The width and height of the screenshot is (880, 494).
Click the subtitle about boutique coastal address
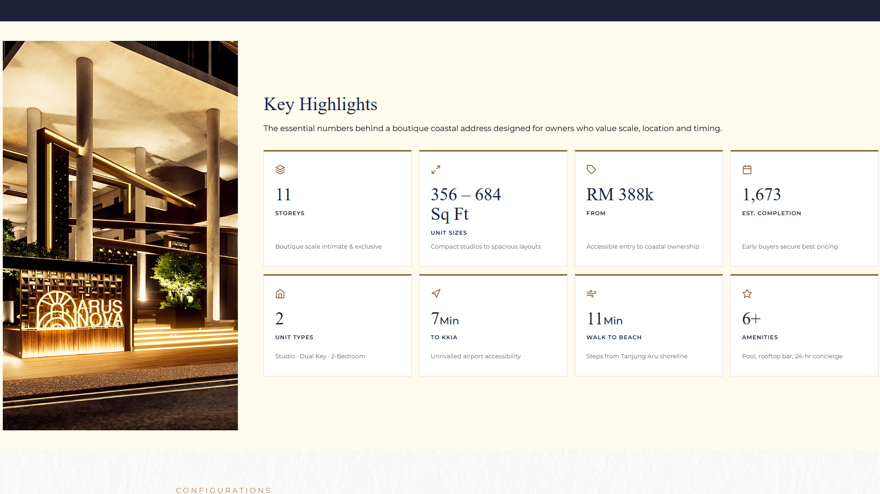493,128
